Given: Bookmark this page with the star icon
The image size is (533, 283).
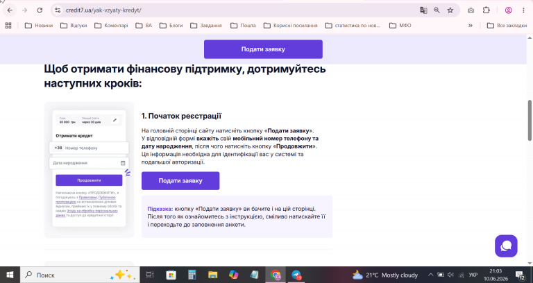Looking at the screenshot, I should (450, 10).
